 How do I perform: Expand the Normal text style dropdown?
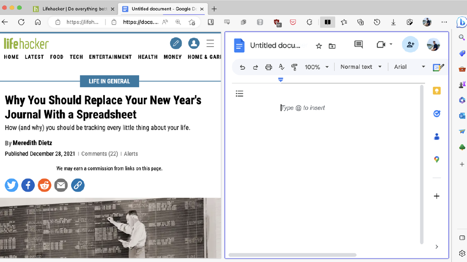tap(361, 67)
